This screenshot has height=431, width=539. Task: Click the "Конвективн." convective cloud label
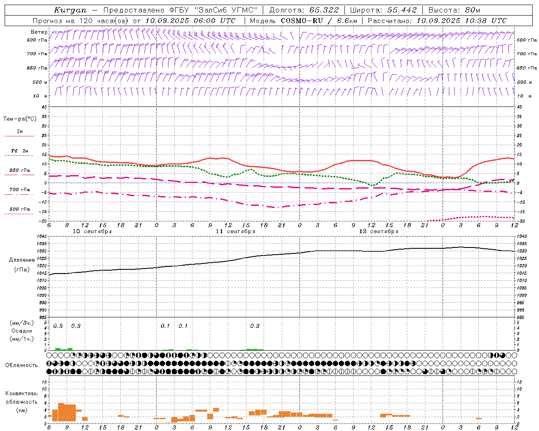point(21,394)
